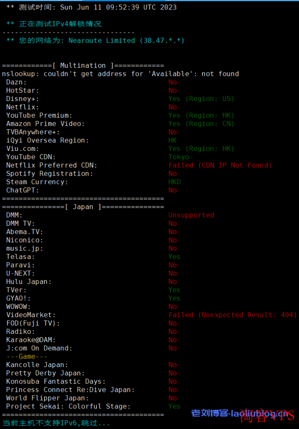Click the nslookup error message line
Viewport: 299px width, 429px height.
[120, 74]
